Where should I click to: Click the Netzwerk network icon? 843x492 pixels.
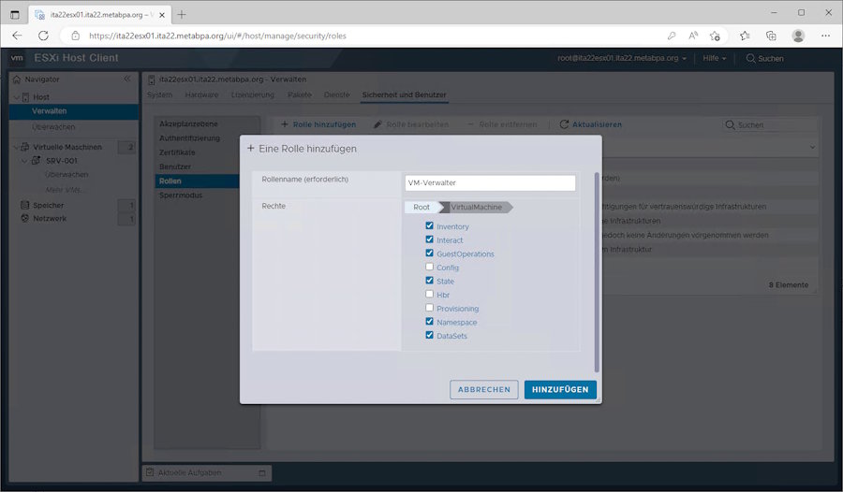tap(24, 218)
